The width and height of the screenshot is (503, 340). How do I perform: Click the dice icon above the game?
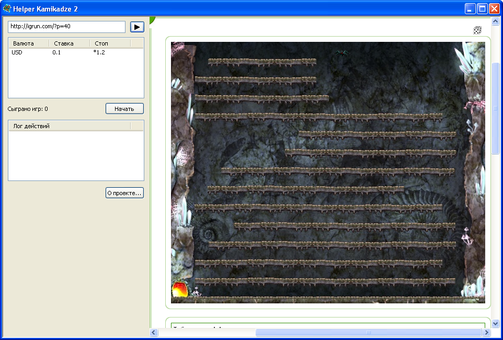[x=477, y=30]
